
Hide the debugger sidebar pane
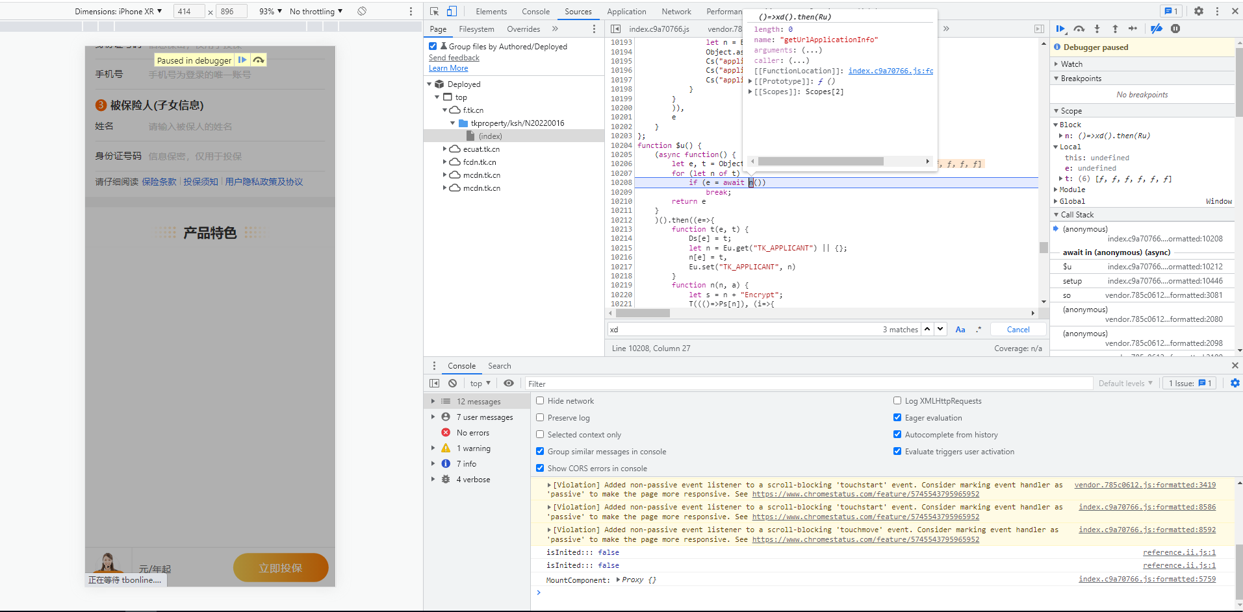coord(1039,29)
